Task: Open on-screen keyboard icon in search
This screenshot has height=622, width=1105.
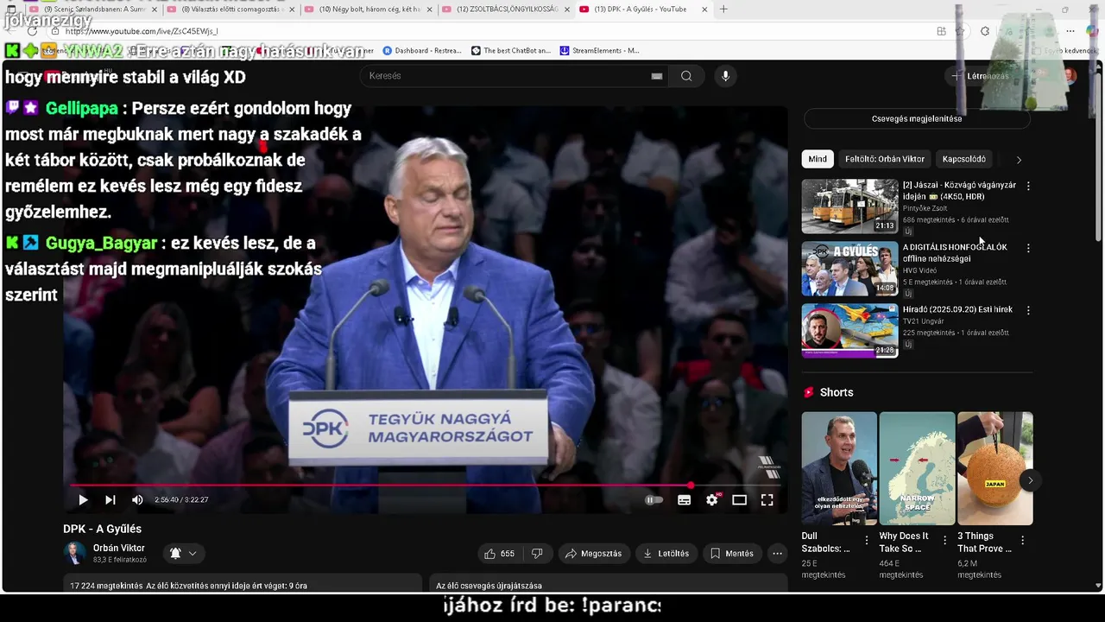Action: click(x=657, y=76)
